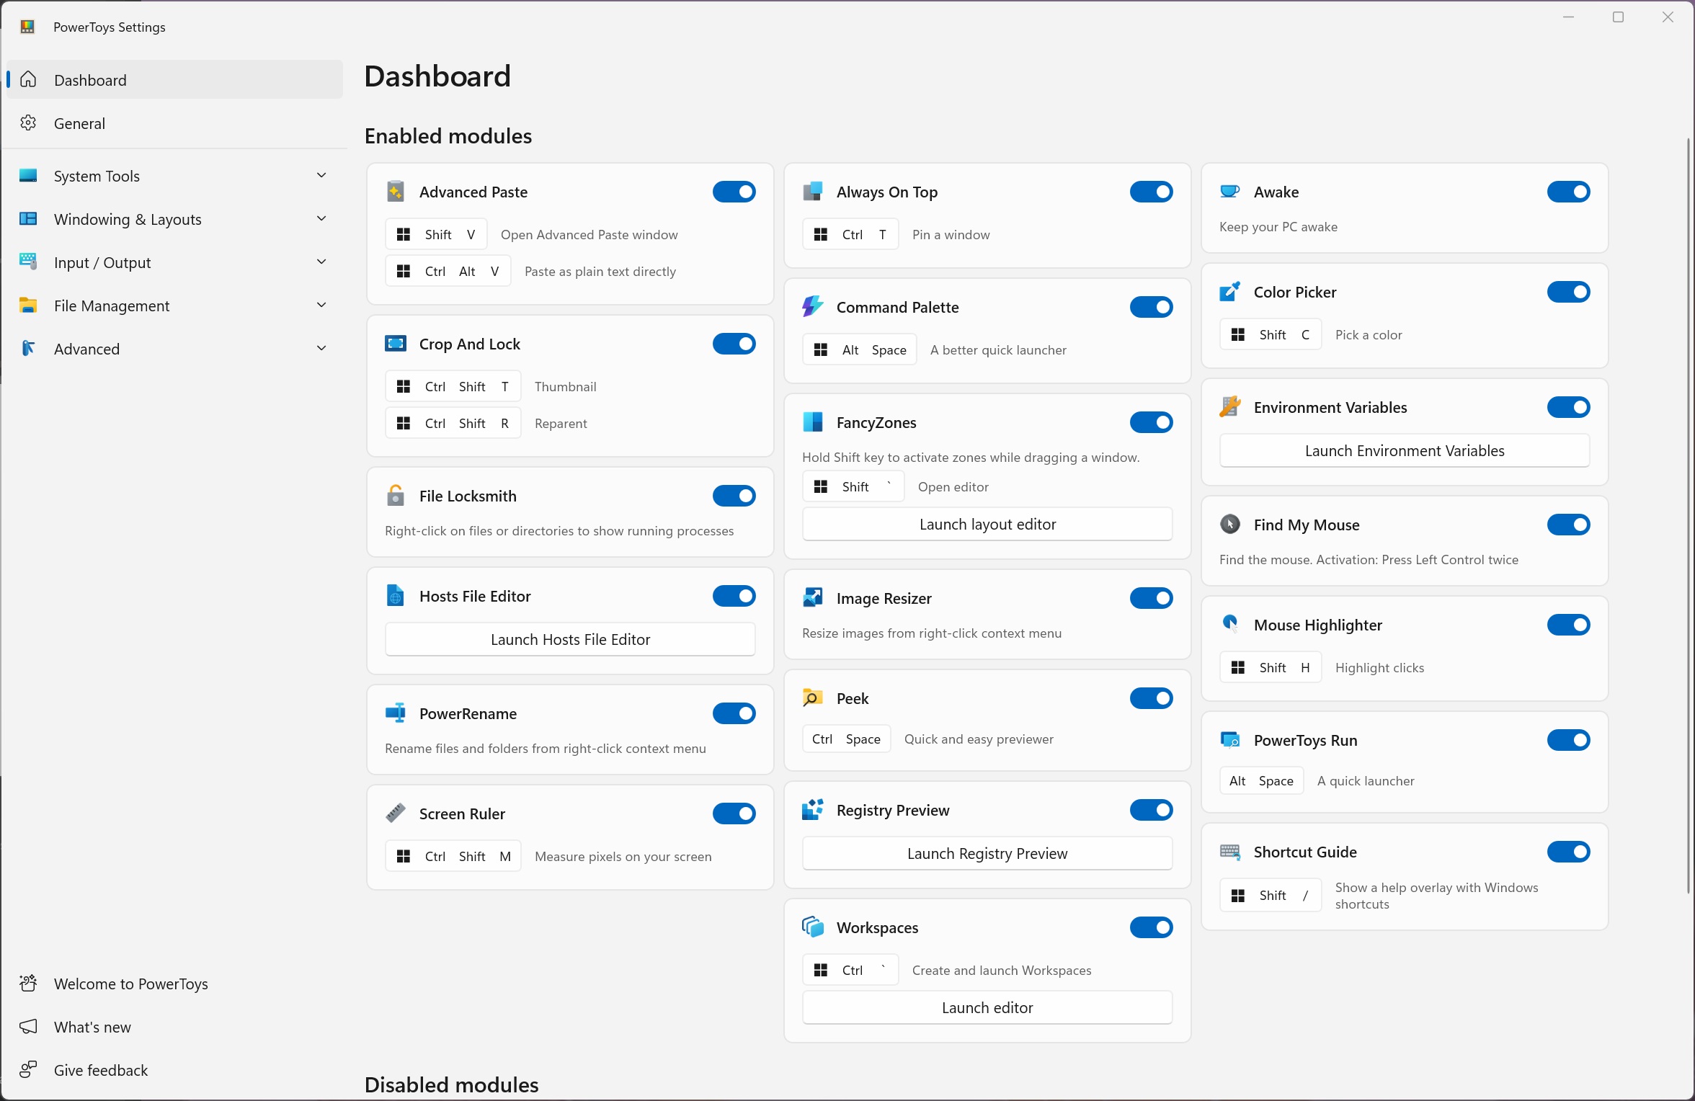Select Give feedback in sidebar
1695x1101 pixels.
click(174, 1070)
